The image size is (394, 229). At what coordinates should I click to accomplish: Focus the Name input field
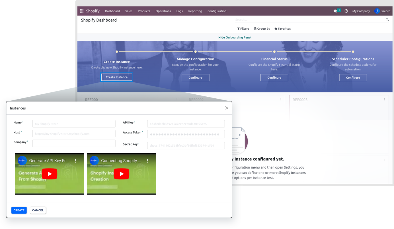tap(74, 123)
